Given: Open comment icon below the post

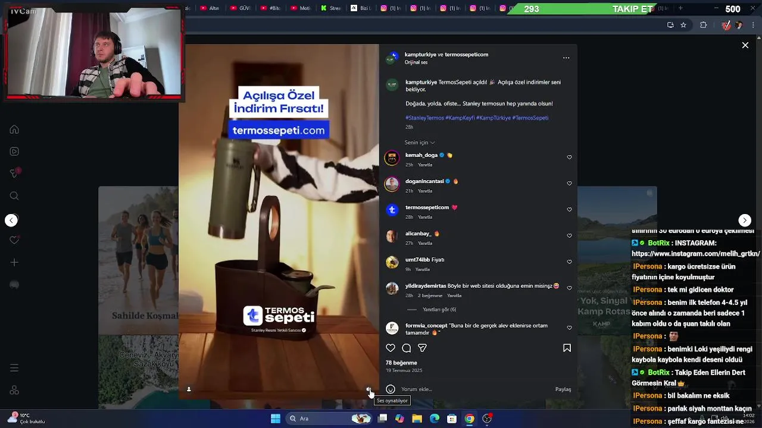Looking at the screenshot, I should pyautogui.click(x=406, y=348).
